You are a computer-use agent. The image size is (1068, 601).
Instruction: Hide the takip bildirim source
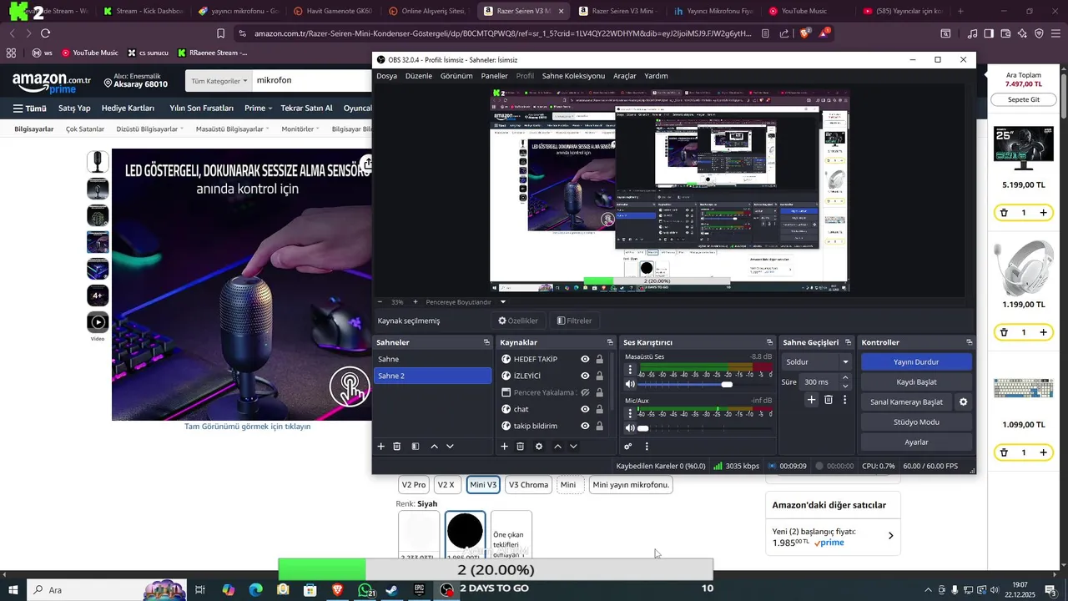585,426
